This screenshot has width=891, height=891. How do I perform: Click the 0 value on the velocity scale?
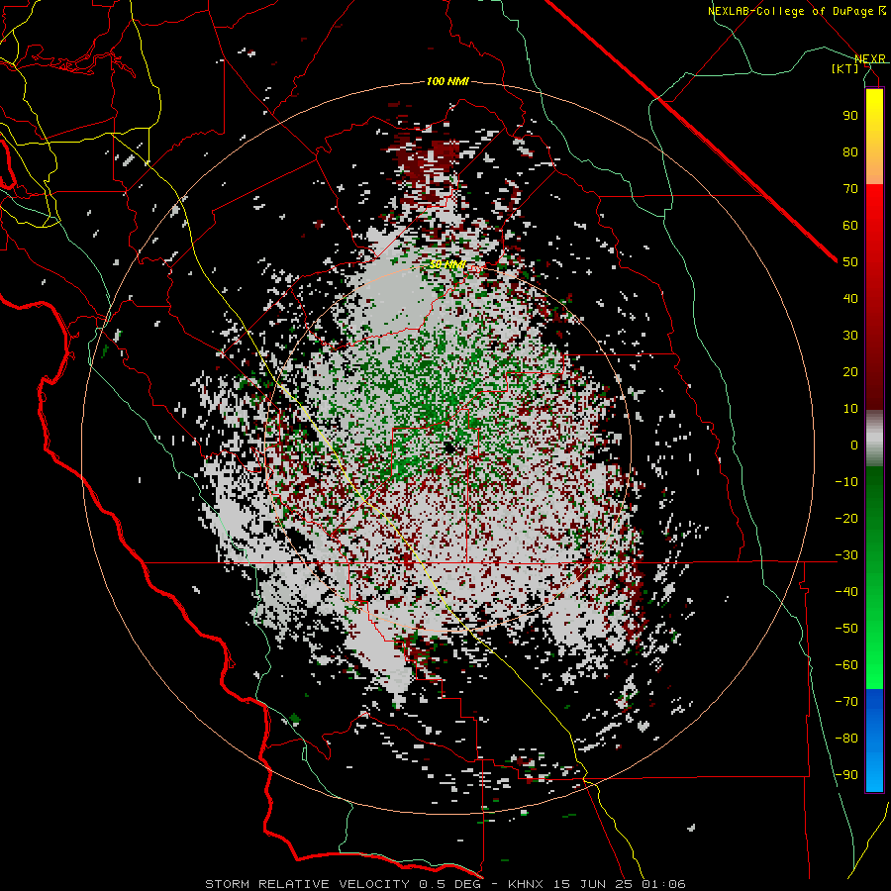coord(854,445)
